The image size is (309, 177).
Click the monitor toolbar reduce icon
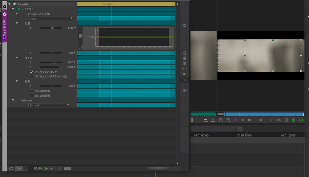tap(221, 120)
